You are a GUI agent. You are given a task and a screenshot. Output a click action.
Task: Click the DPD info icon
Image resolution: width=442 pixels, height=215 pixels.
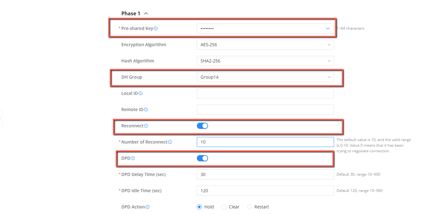click(133, 158)
